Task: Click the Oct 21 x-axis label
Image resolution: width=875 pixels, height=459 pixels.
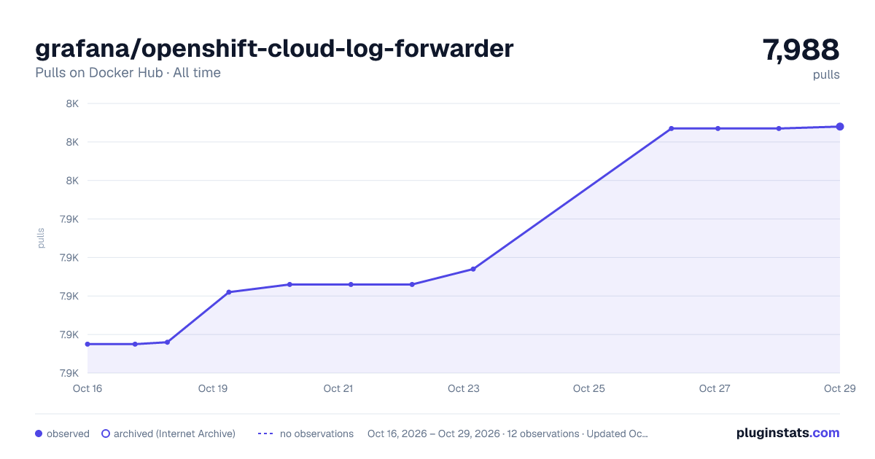Action: click(338, 388)
